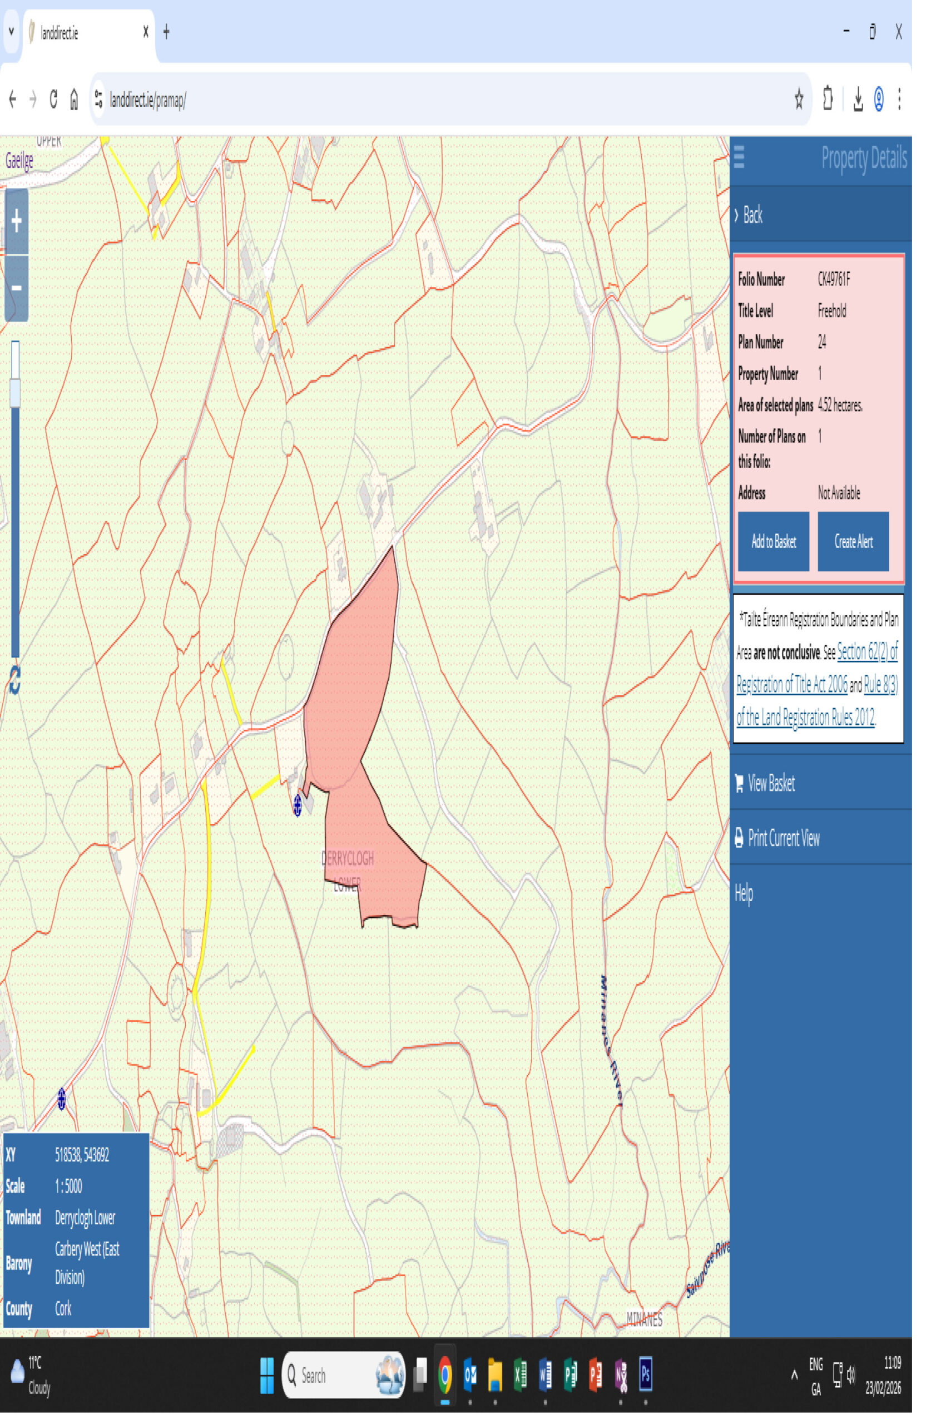Open Photoshop from the taskbar
The height and width of the screenshot is (1424, 946).
[645, 1374]
